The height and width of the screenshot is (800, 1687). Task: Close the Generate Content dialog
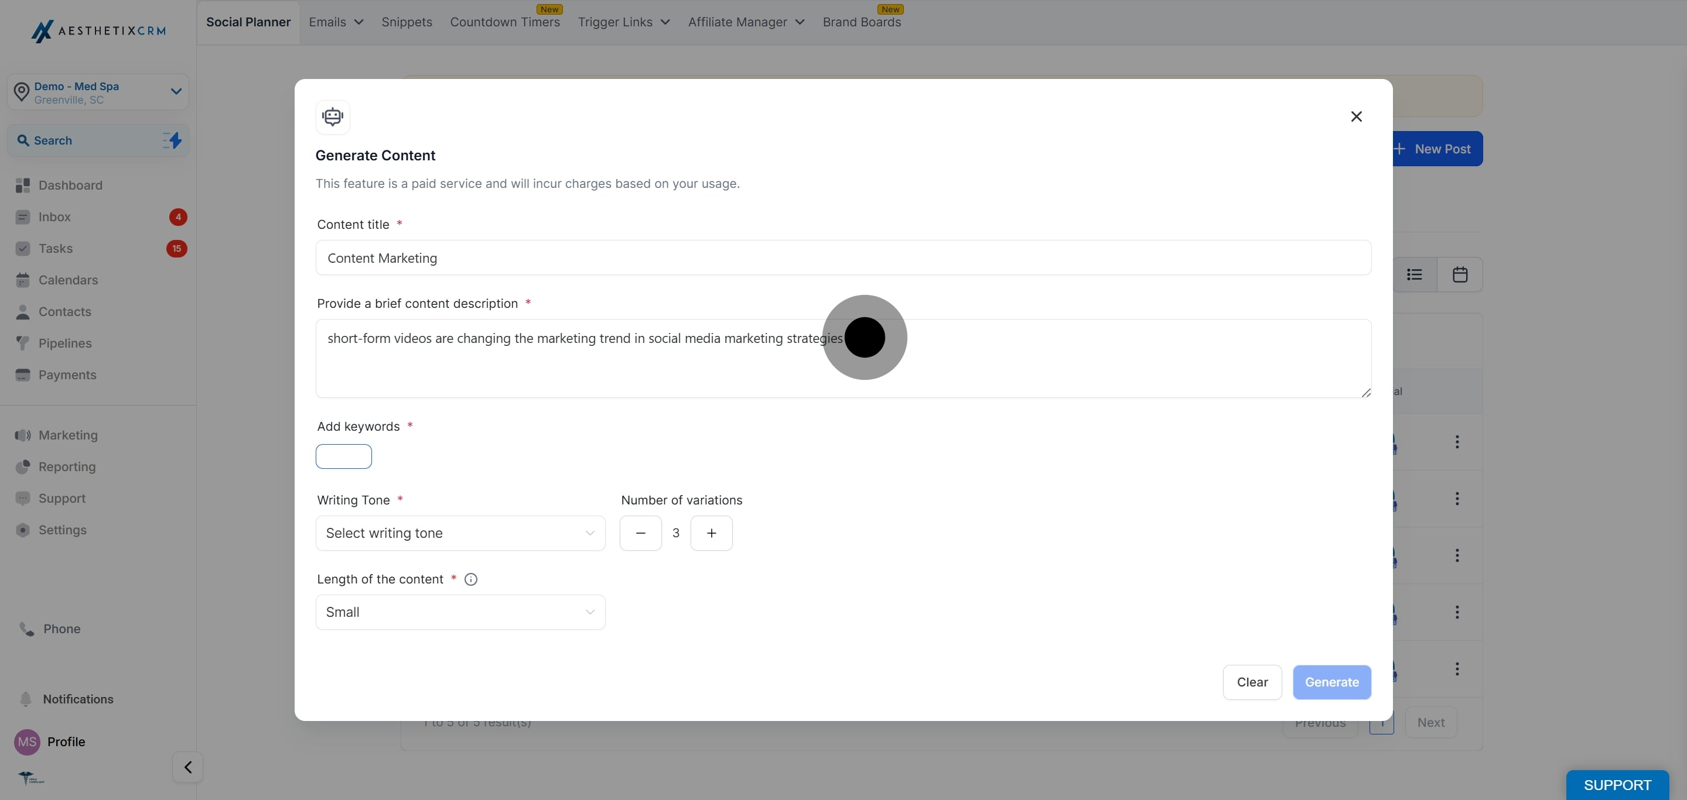(x=1356, y=116)
